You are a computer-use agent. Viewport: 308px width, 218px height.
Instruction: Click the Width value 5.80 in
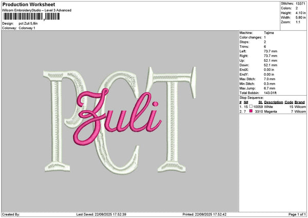pos(300,17)
